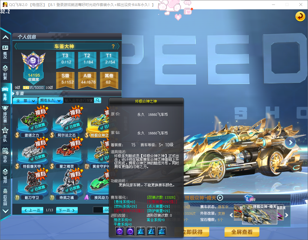Image resolution: width=308 pixels, height=240 pixels.
Task: Open the 概况 overview sidebar tab
Action: (5, 52)
